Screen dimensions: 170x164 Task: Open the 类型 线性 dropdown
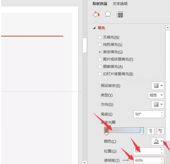pyautogui.click(x=156, y=95)
